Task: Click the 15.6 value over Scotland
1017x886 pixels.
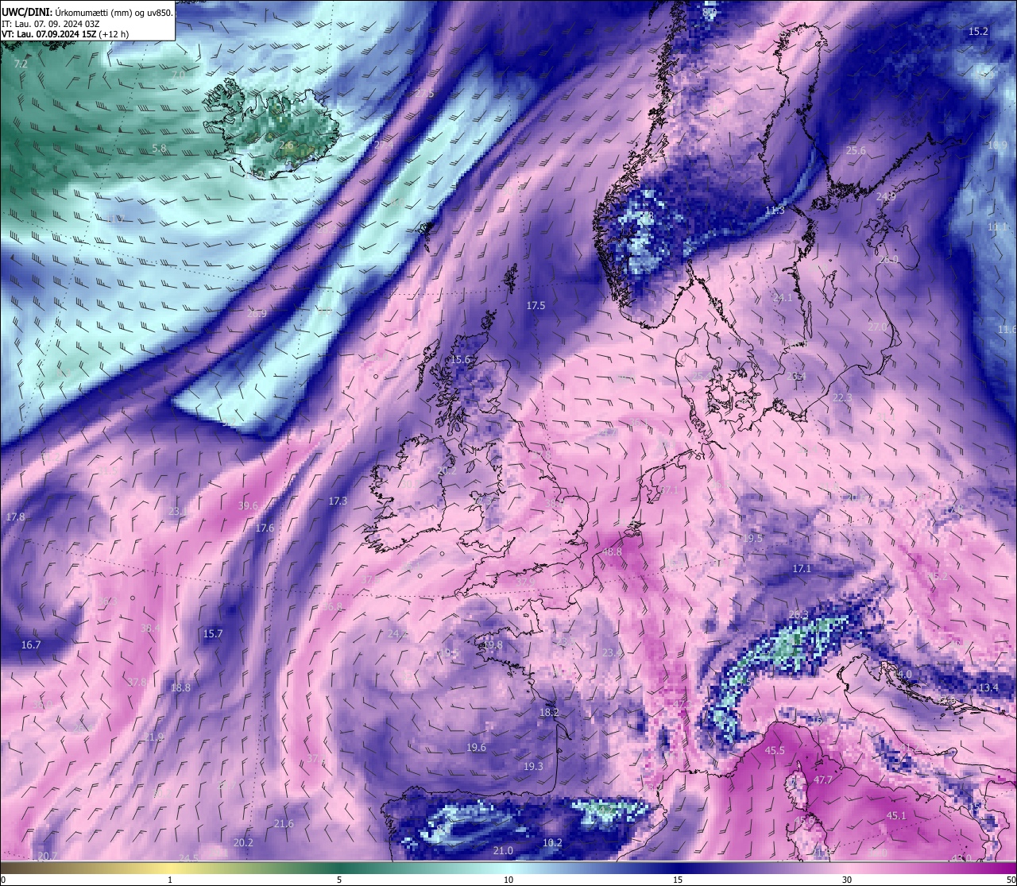Action: [x=461, y=360]
